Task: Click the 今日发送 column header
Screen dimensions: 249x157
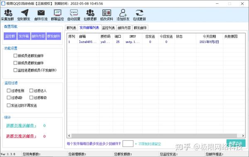Action: (x=166, y=36)
